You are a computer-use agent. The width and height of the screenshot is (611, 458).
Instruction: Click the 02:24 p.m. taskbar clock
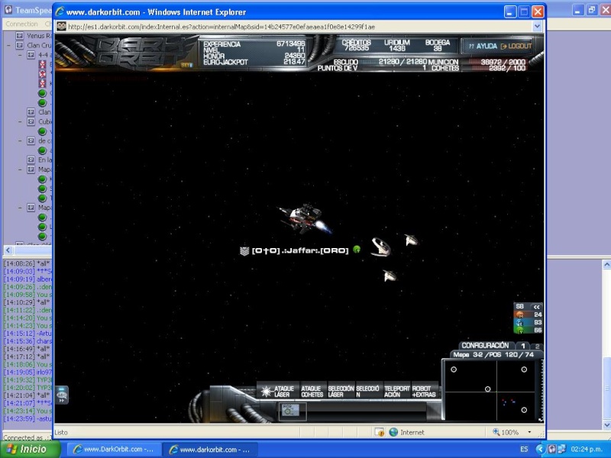click(587, 450)
